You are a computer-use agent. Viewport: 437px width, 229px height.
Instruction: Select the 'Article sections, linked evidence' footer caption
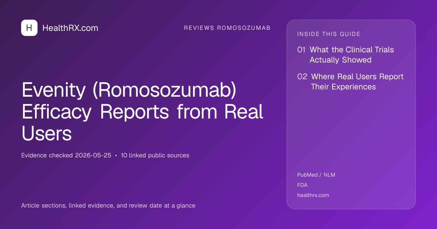click(108, 205)
